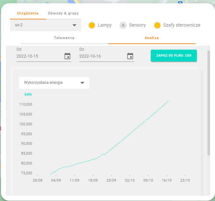Click the 25/09 x-axis date label
Image resolution: width=215 pixels, height=201 pixels.
111,180
